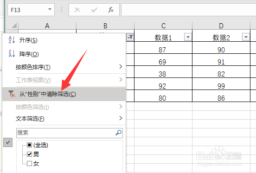Check the 女 checkbox
256x173 pixels.
click(29, 163)
